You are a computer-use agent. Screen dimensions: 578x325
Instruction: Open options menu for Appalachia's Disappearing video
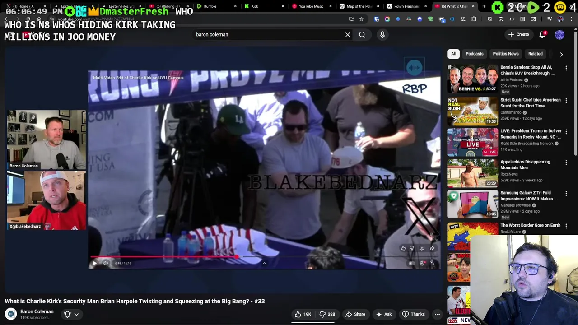566,162
